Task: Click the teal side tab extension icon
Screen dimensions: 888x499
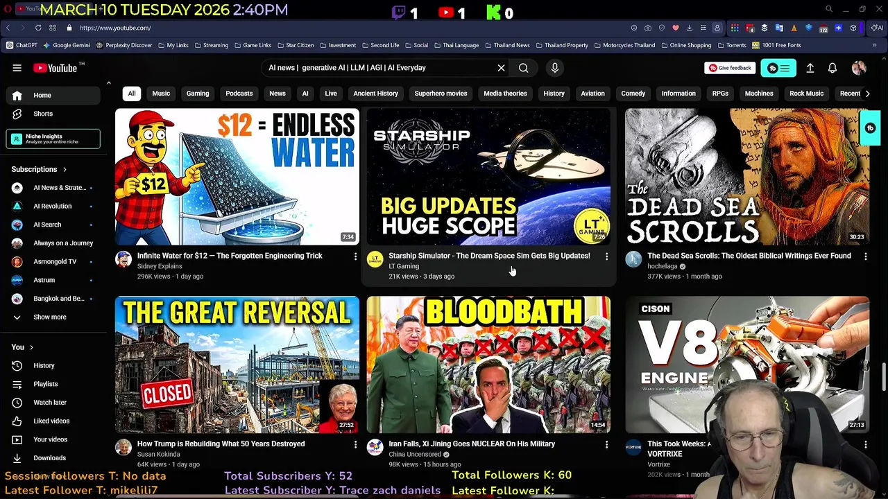Action: (870, 128)
